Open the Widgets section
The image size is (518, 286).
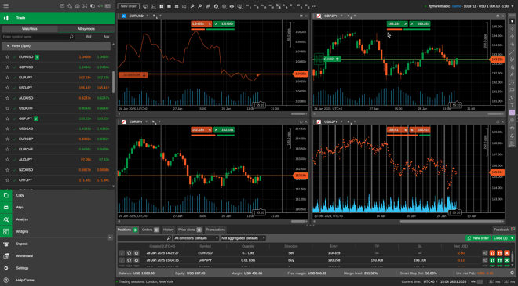click(22, 232)
